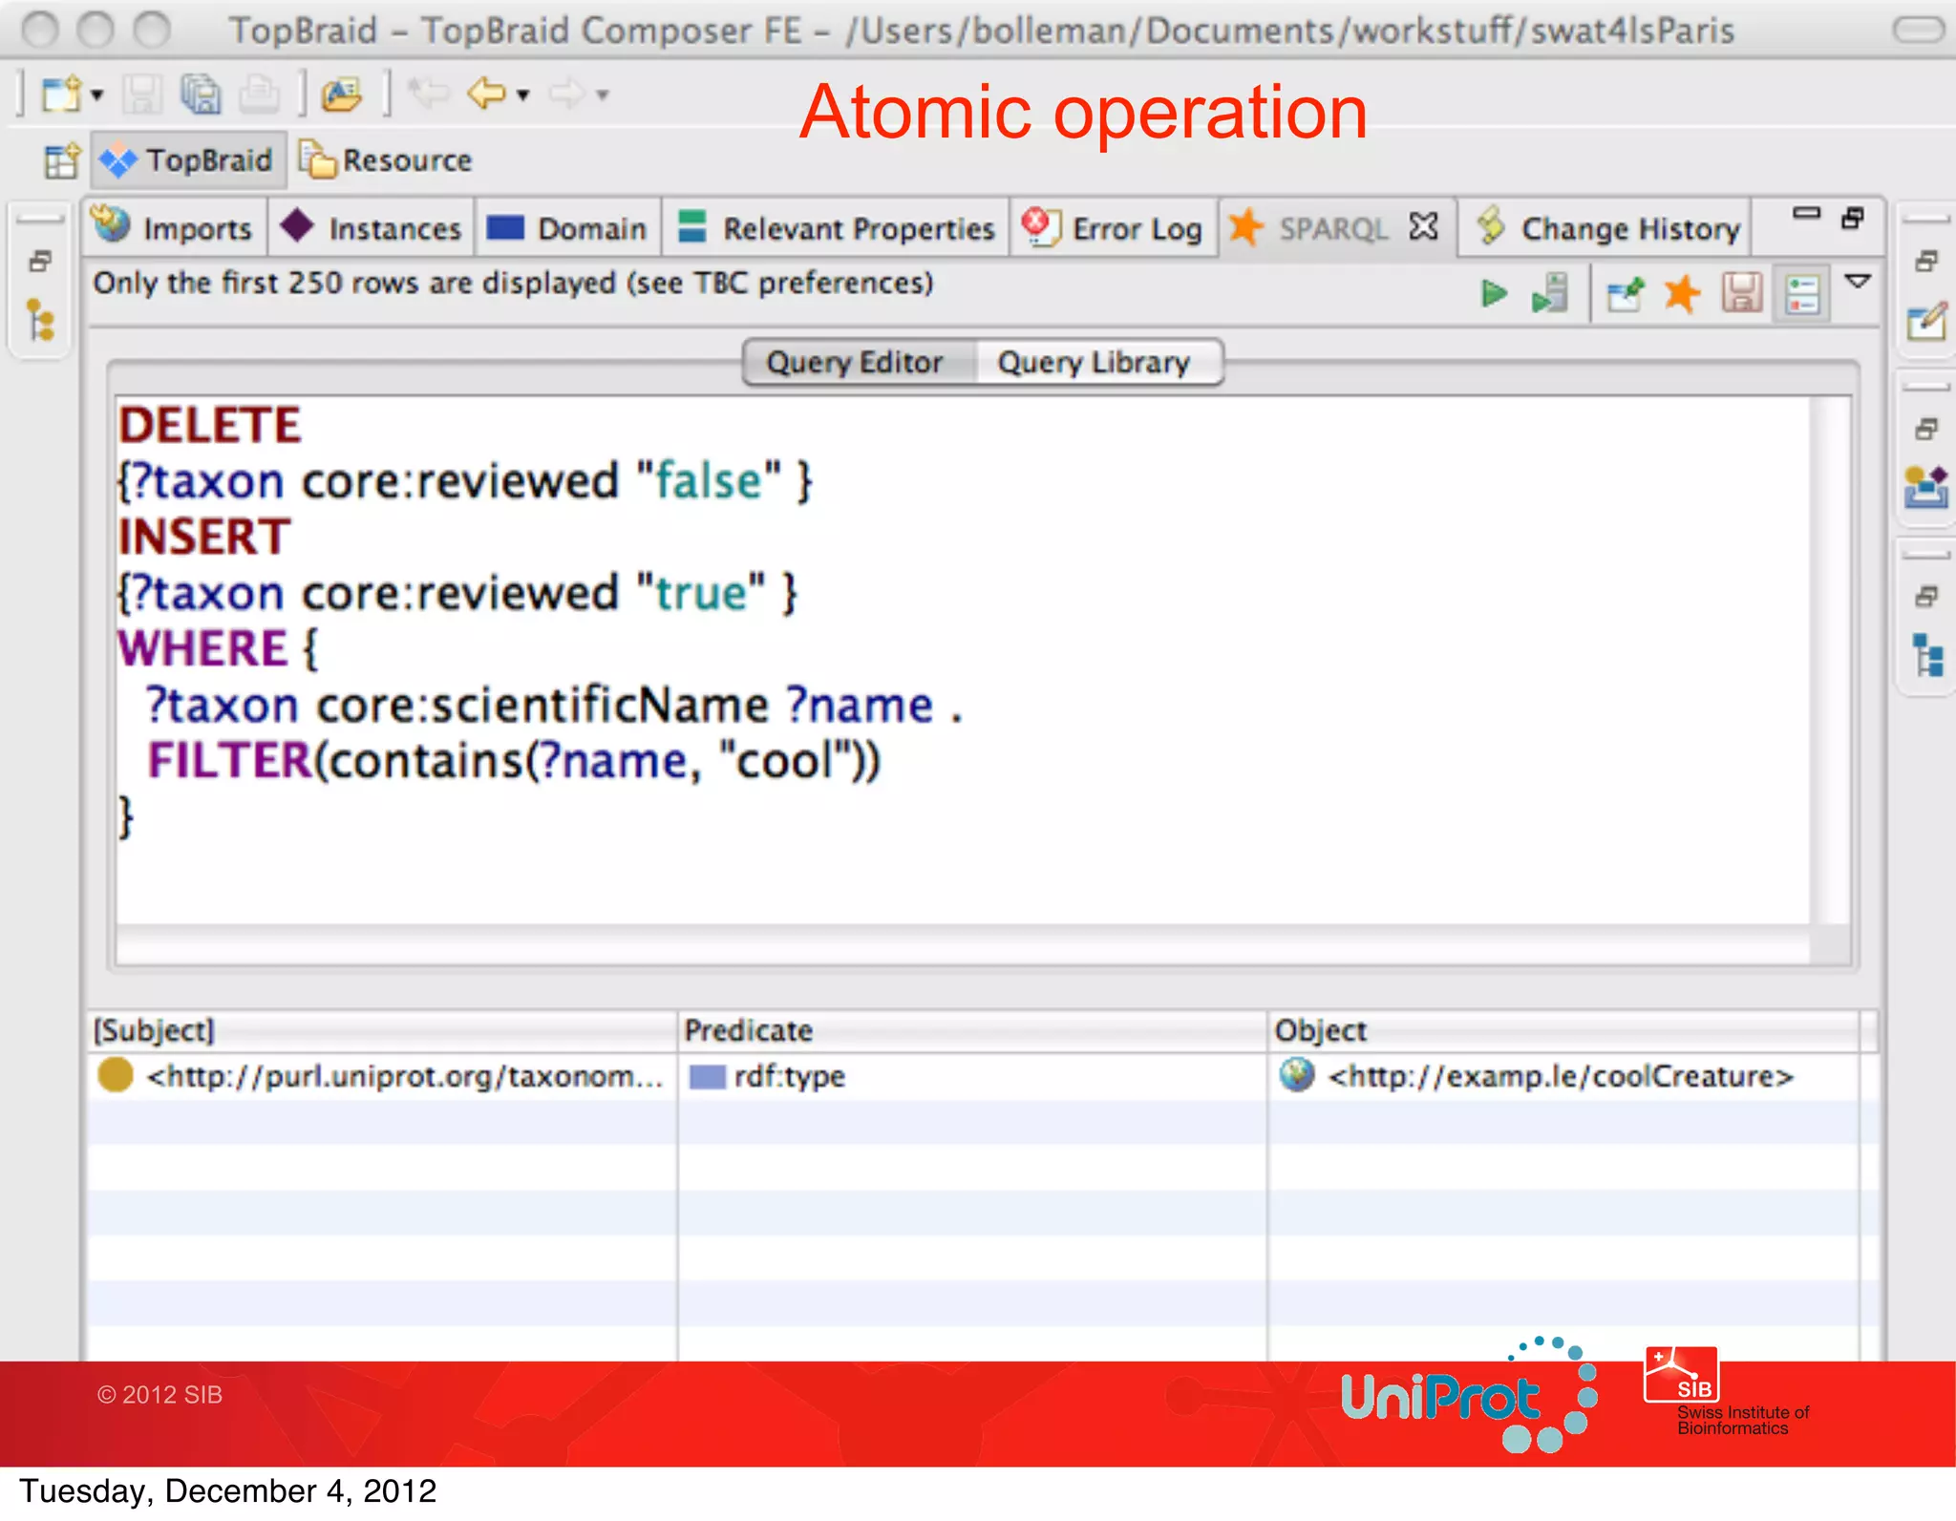Screen dimensions: 1956x1521
Task: Switch to the Resource perspective
Action: (387, 159)
